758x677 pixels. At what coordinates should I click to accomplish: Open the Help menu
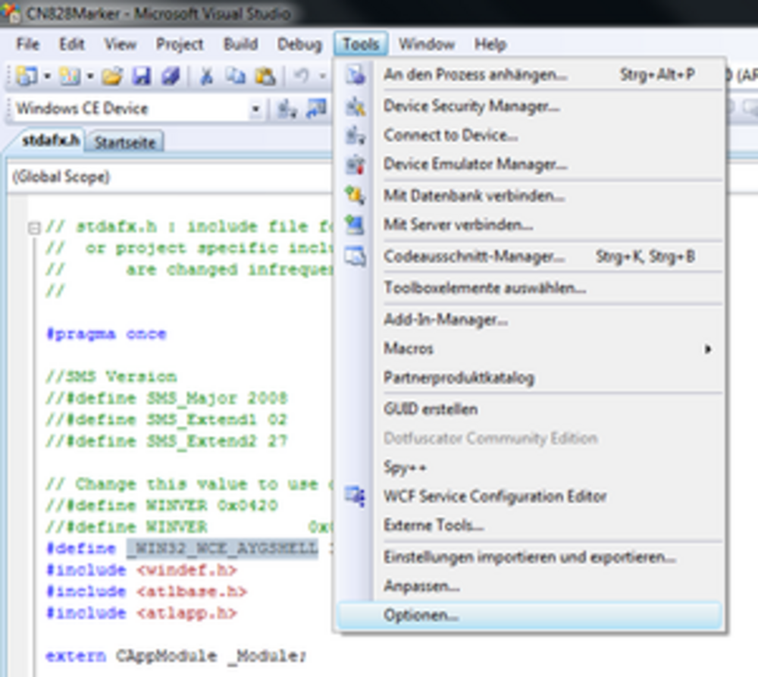point(490,44)
